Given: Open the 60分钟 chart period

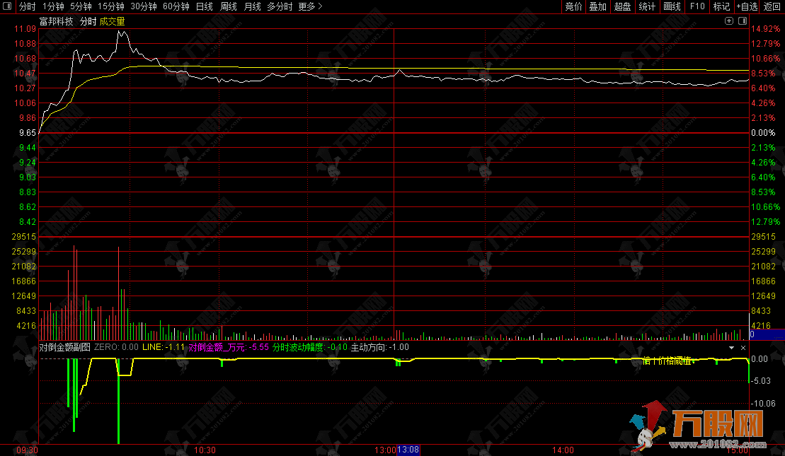Looking at the screenshot, I should [176, 6].
